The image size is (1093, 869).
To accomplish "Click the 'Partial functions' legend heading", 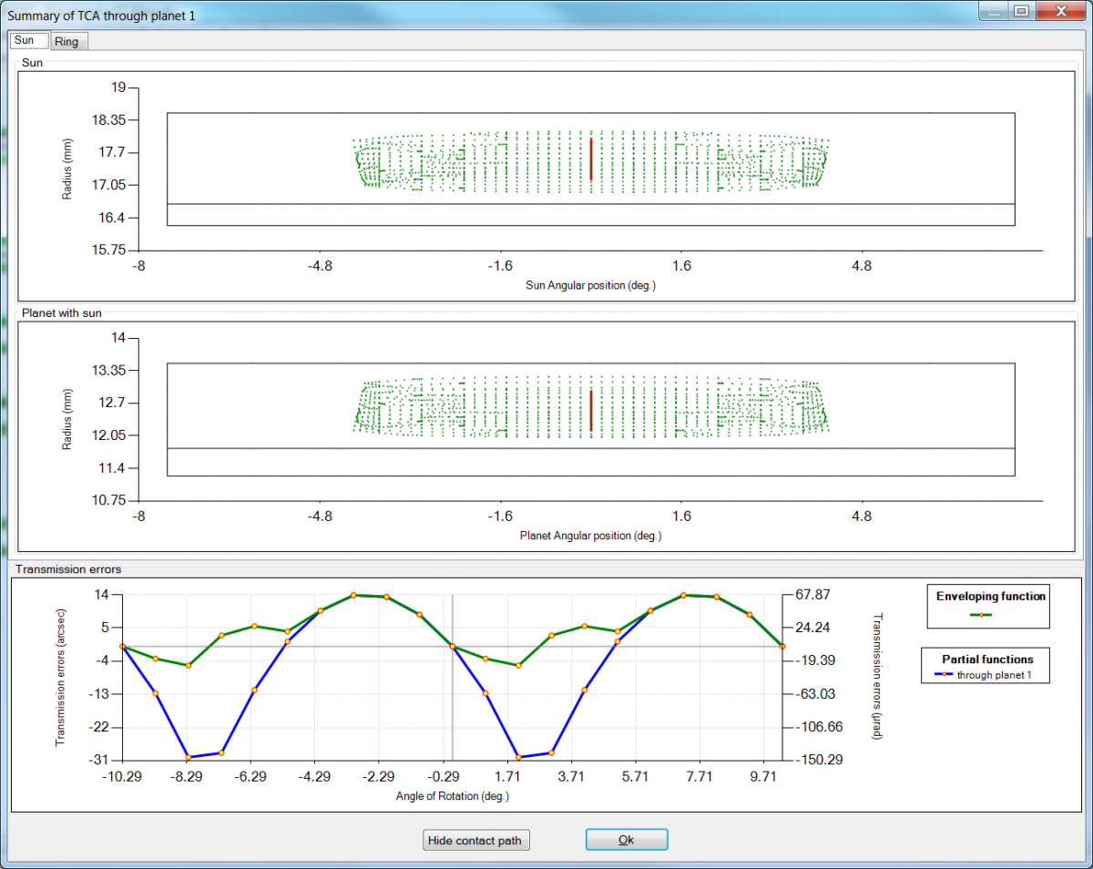I will (987, 659).
